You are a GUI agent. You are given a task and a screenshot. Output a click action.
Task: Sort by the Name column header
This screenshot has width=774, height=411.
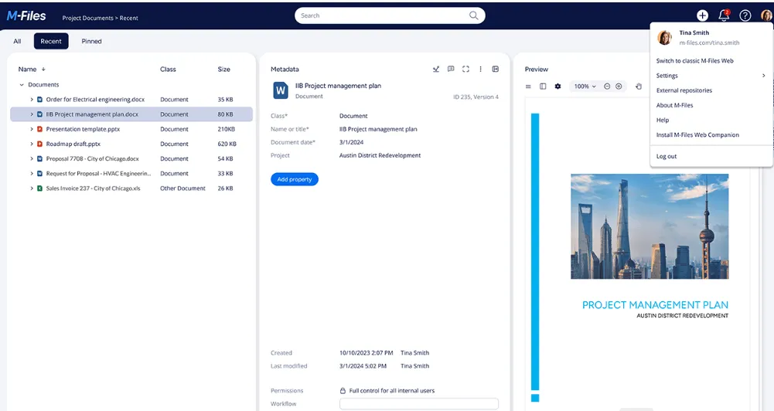pos(32,69)
